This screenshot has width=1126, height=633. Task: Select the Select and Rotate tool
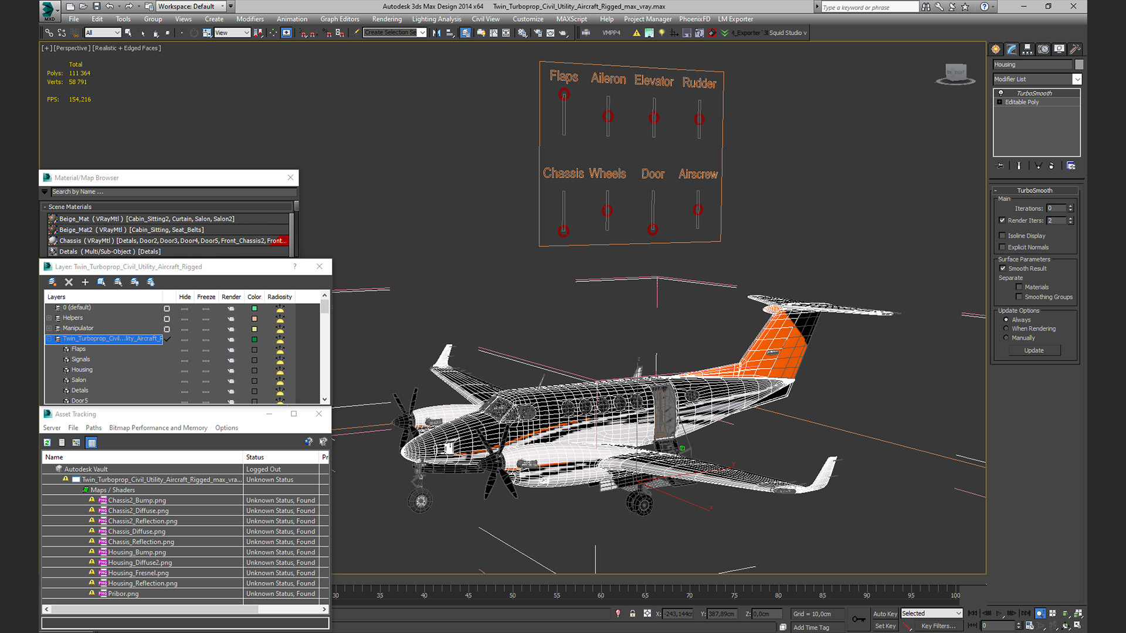pyautogui.click(x=193, y=33)
